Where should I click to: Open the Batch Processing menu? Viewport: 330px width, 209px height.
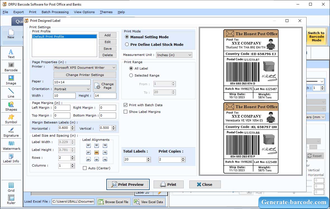click(55, 12)
